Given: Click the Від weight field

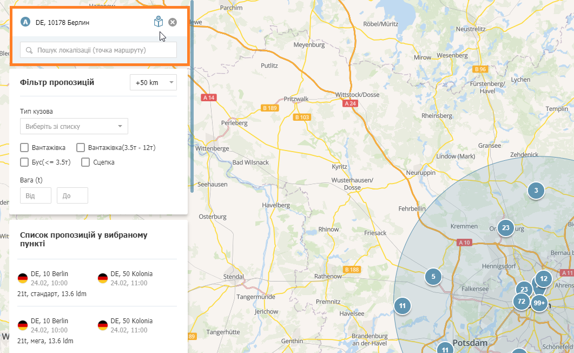Looking at the screenshot, I should click(36, 195).
